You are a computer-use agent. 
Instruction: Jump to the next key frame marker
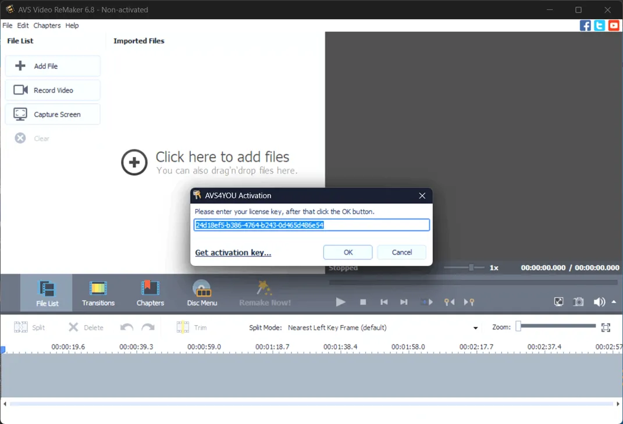469,302
